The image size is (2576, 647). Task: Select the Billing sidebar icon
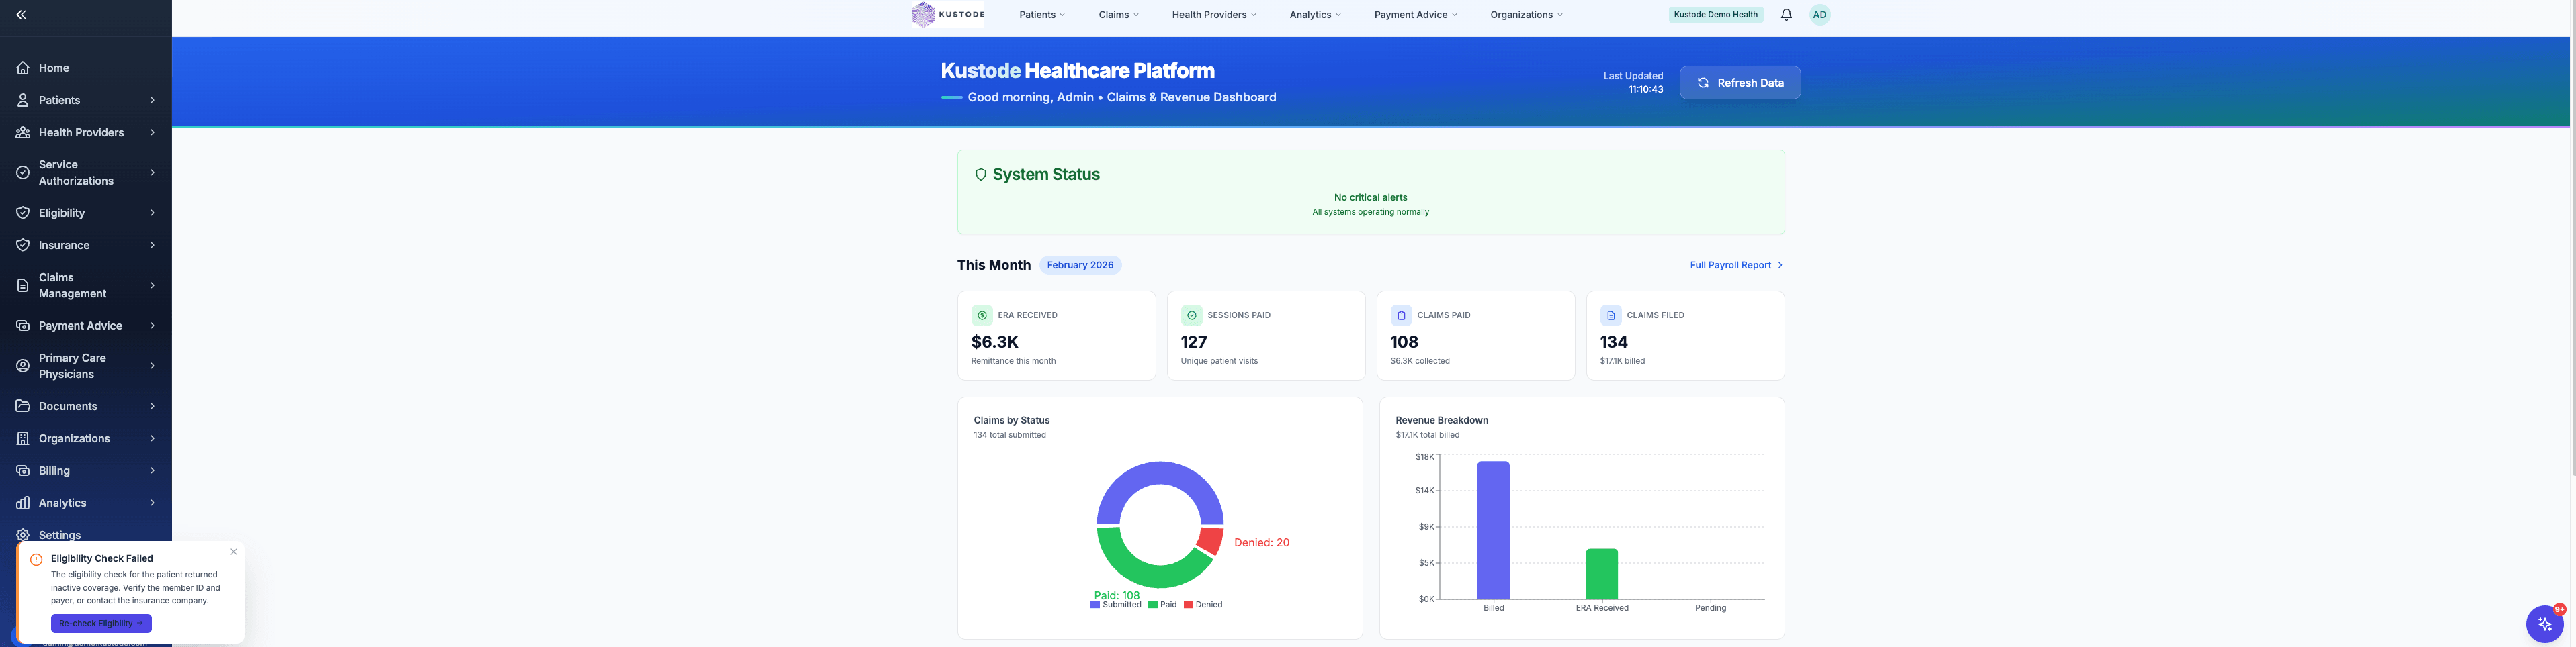(x=23, y=469)
